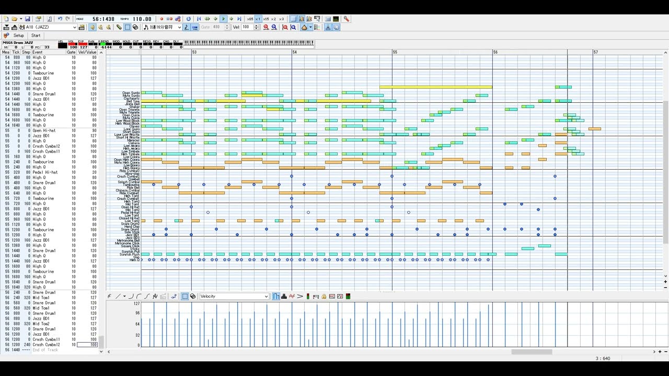Set playback speed to x1
669x376 pixels.
click(258, 19)
